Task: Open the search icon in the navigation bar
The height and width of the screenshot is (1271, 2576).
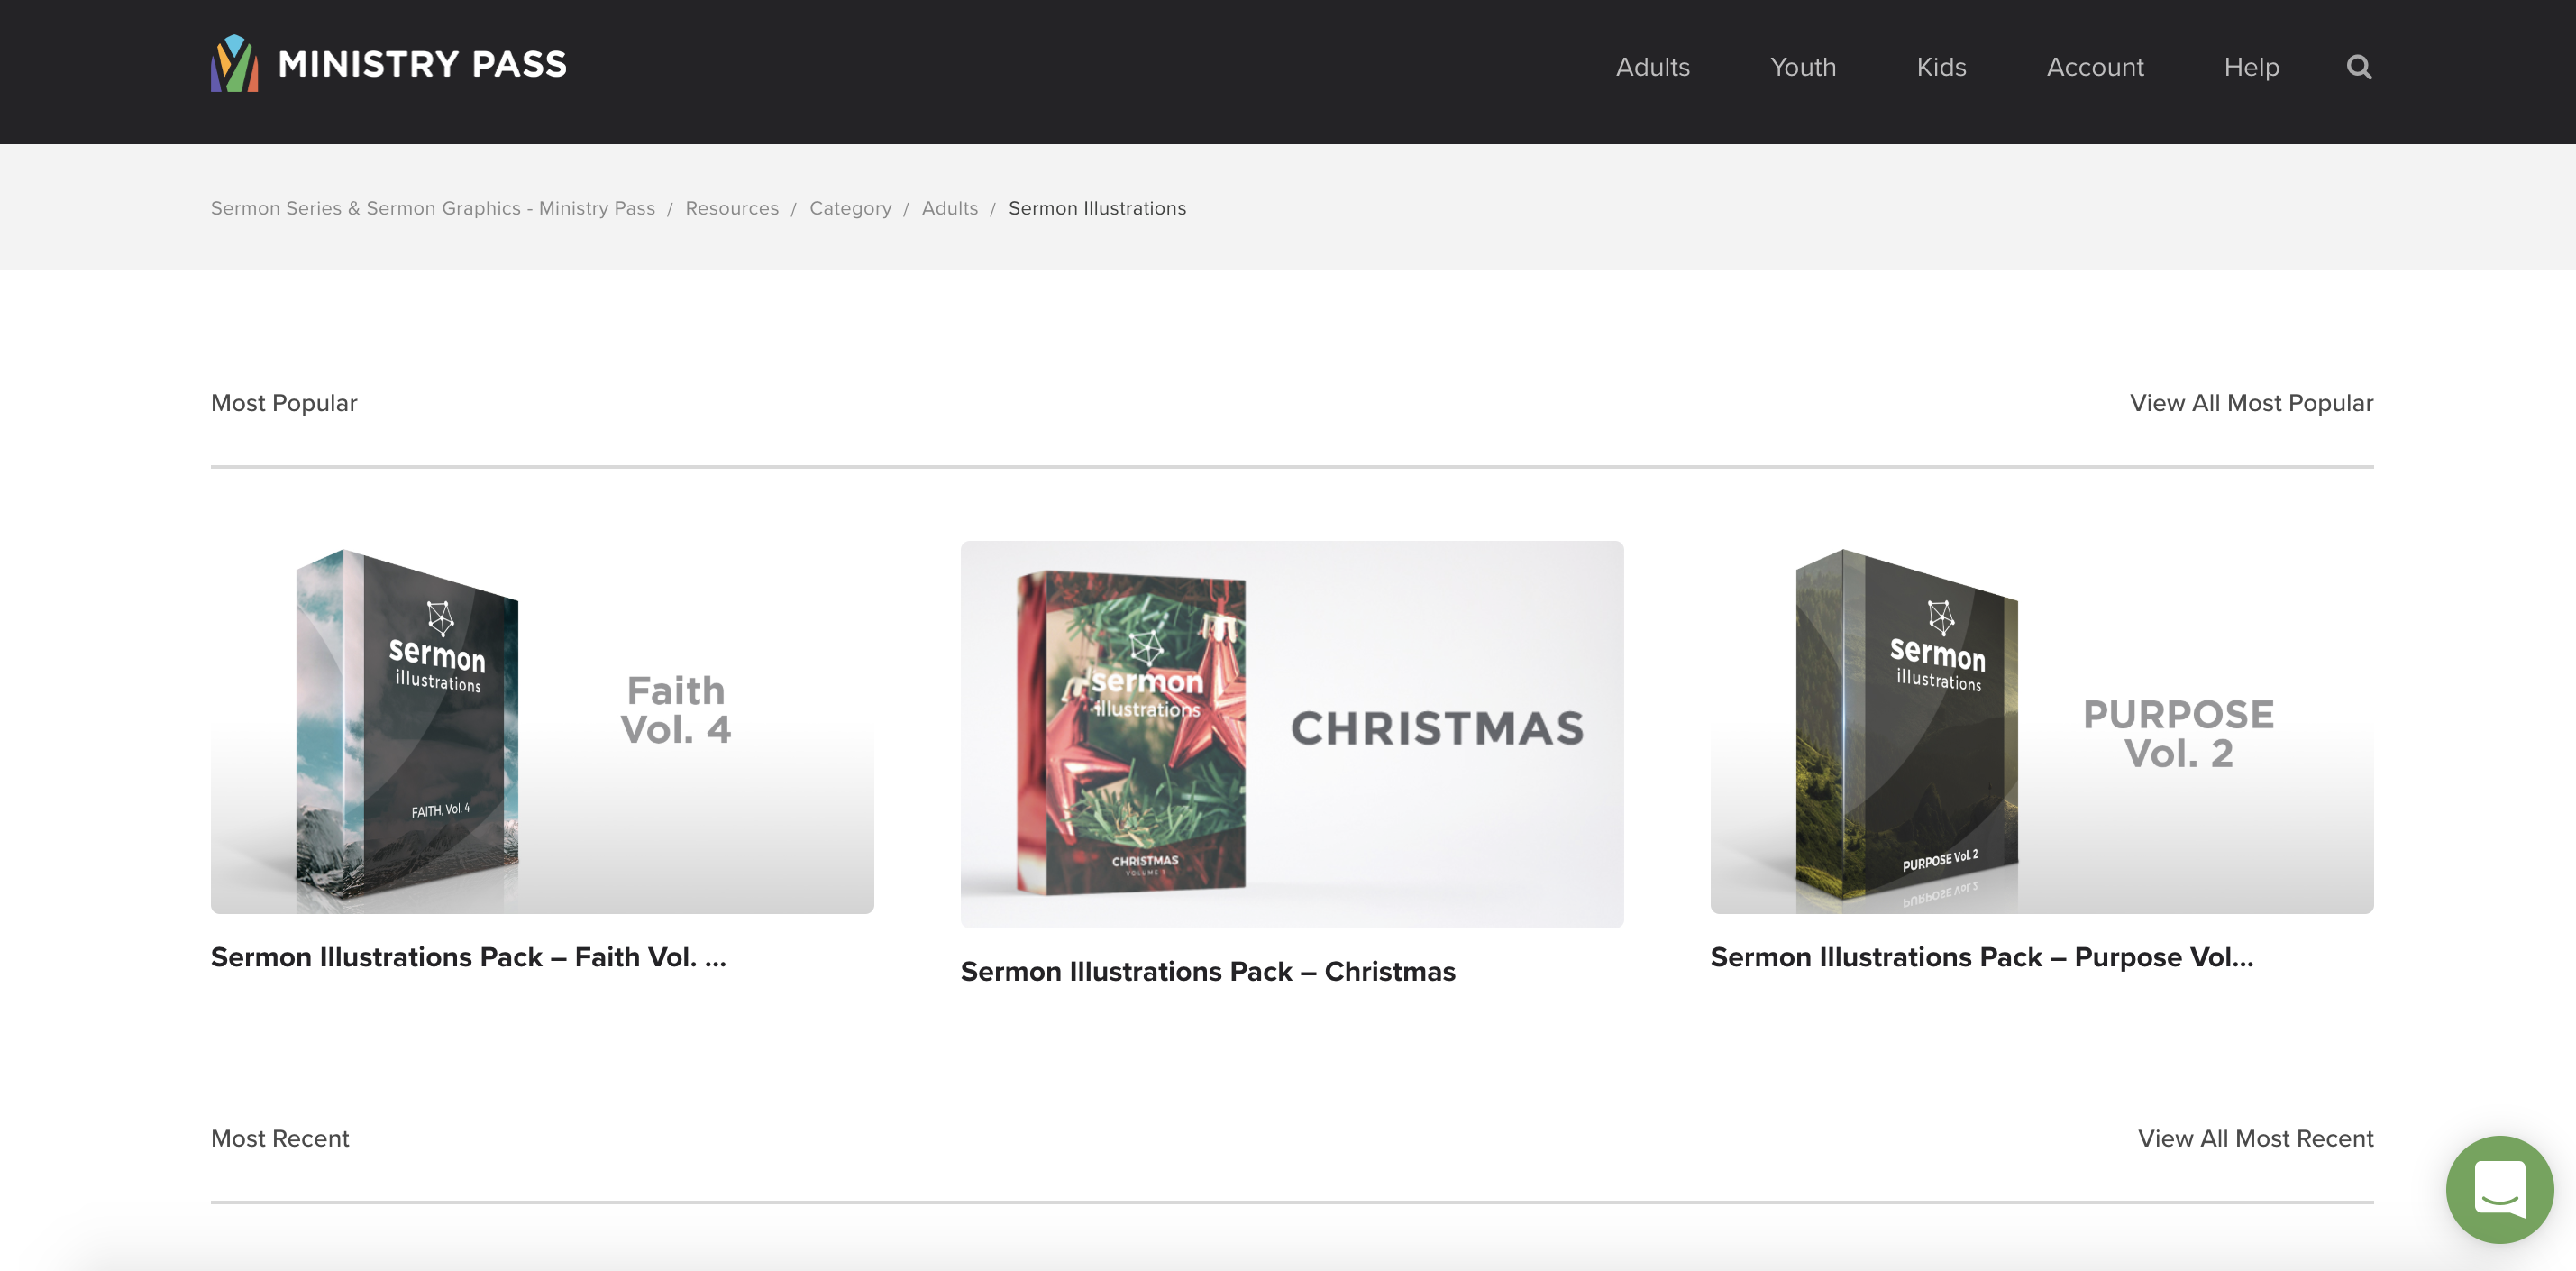Action: coord(2358,67)
